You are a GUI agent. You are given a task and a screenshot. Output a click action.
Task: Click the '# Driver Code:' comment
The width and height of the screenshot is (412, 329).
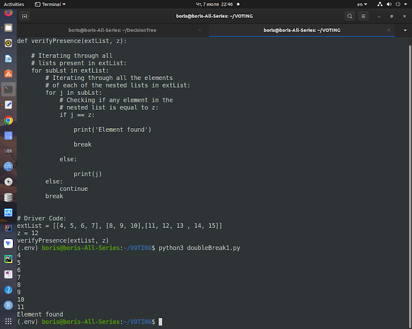click(x=41, y=219)
